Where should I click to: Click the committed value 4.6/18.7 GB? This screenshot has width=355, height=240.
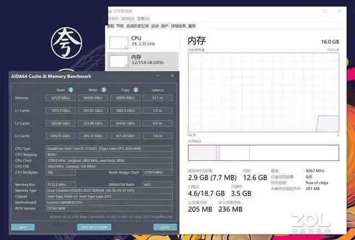[x=206, y=194]
